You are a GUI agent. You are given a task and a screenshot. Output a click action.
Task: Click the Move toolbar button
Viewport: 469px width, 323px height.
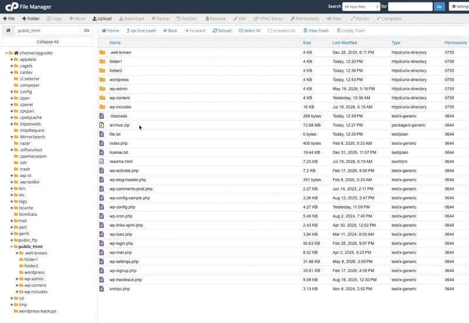(77, 19)
